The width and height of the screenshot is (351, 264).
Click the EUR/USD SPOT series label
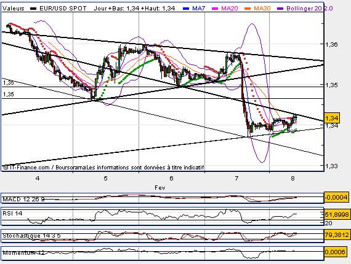pyautogui.click(x=63, y=9)
